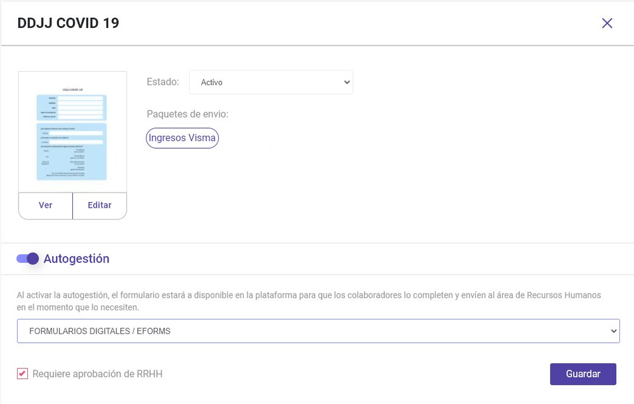Select the Ingresos Visma package tag
Screen dimensions: 634x404
tap(182, 138)
